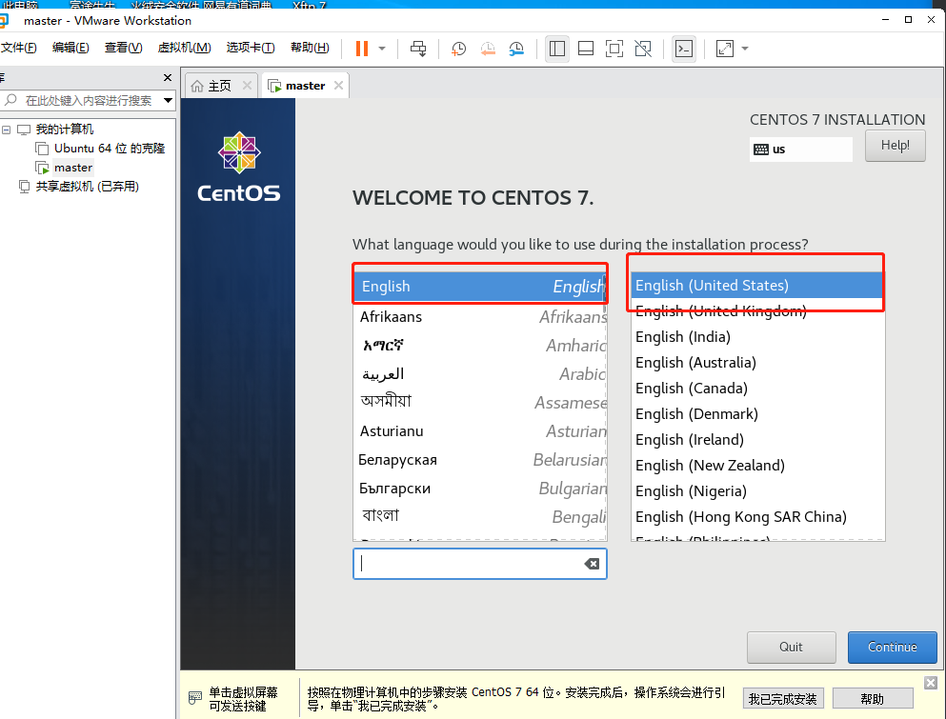This screenshot has height=719, width=946.
Task: Select English (India) locale
Action: [757, 336]
